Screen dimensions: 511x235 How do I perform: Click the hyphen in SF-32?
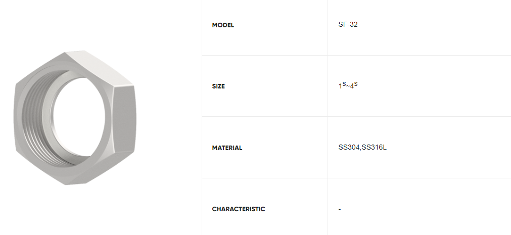pos(347,25)
